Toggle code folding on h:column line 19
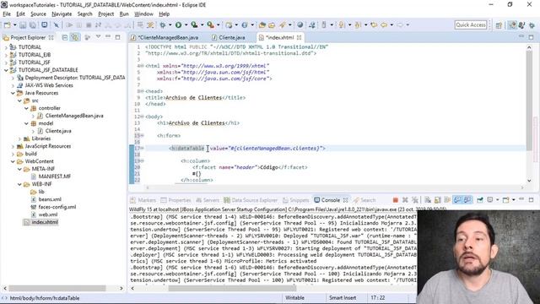This screenshot has height=304, width=540. click(142, 161)
